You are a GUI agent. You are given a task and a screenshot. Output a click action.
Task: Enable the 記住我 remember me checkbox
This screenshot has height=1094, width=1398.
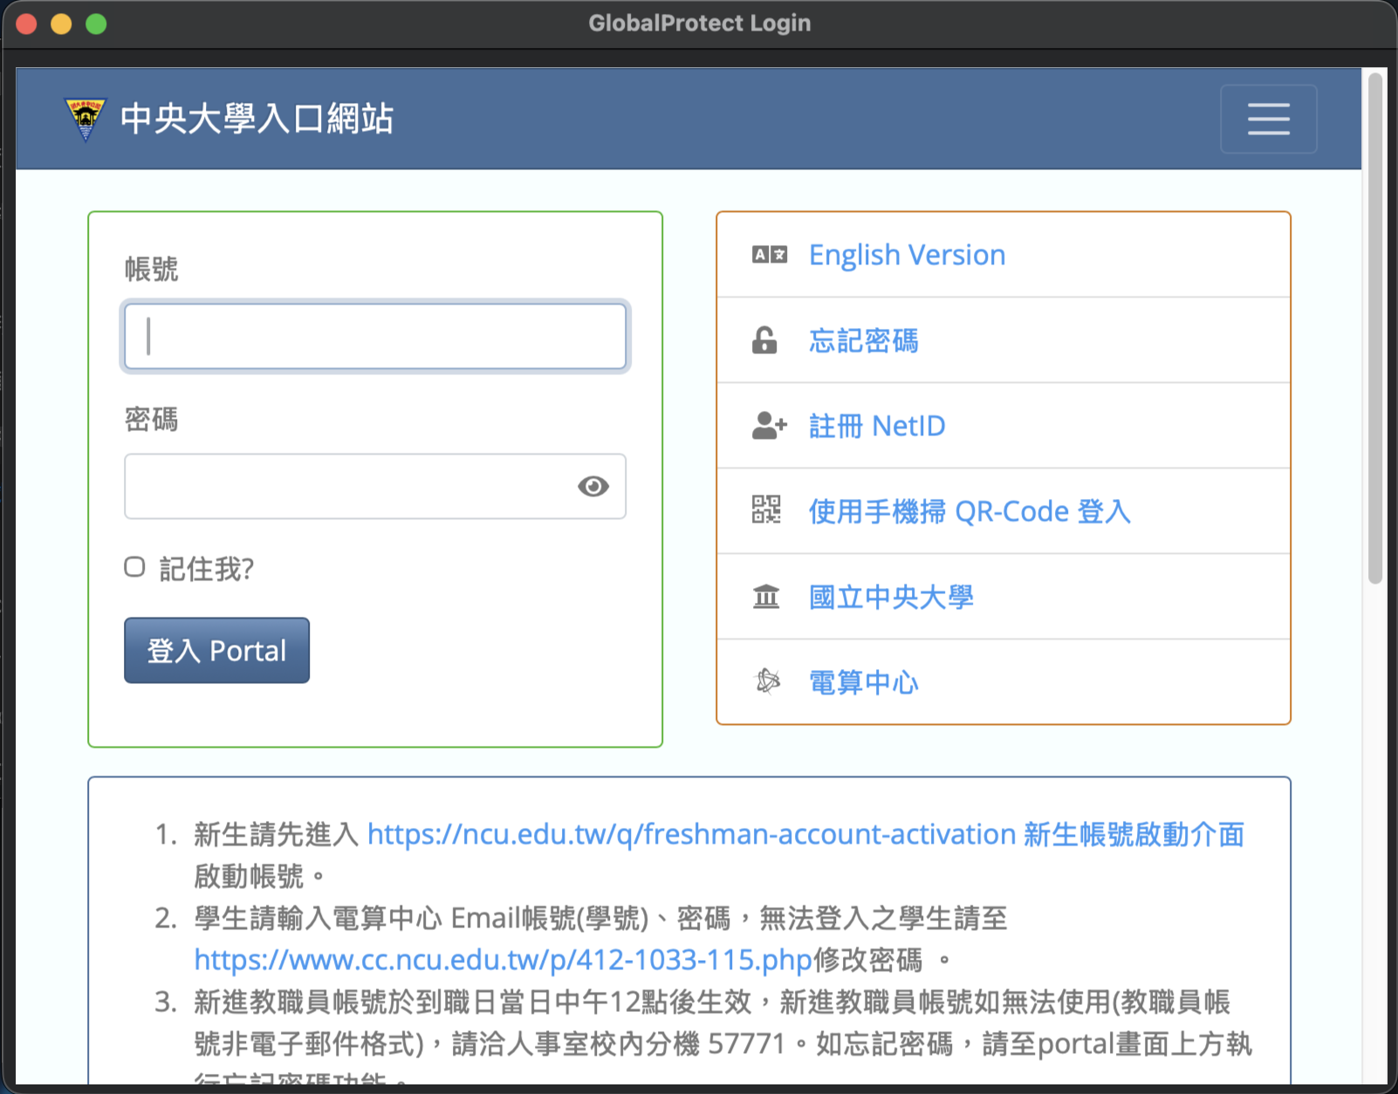point(134,567)
